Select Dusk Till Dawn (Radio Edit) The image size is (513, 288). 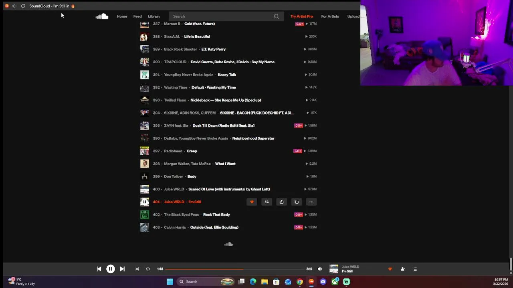point(223,126)
